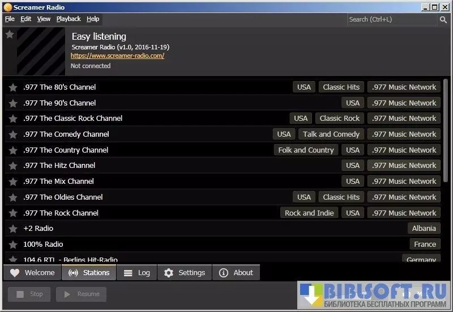The height and width of the screenshot is (312, 453).
Task: Click the Talk and Comedy tag
Action: (331, 134)
